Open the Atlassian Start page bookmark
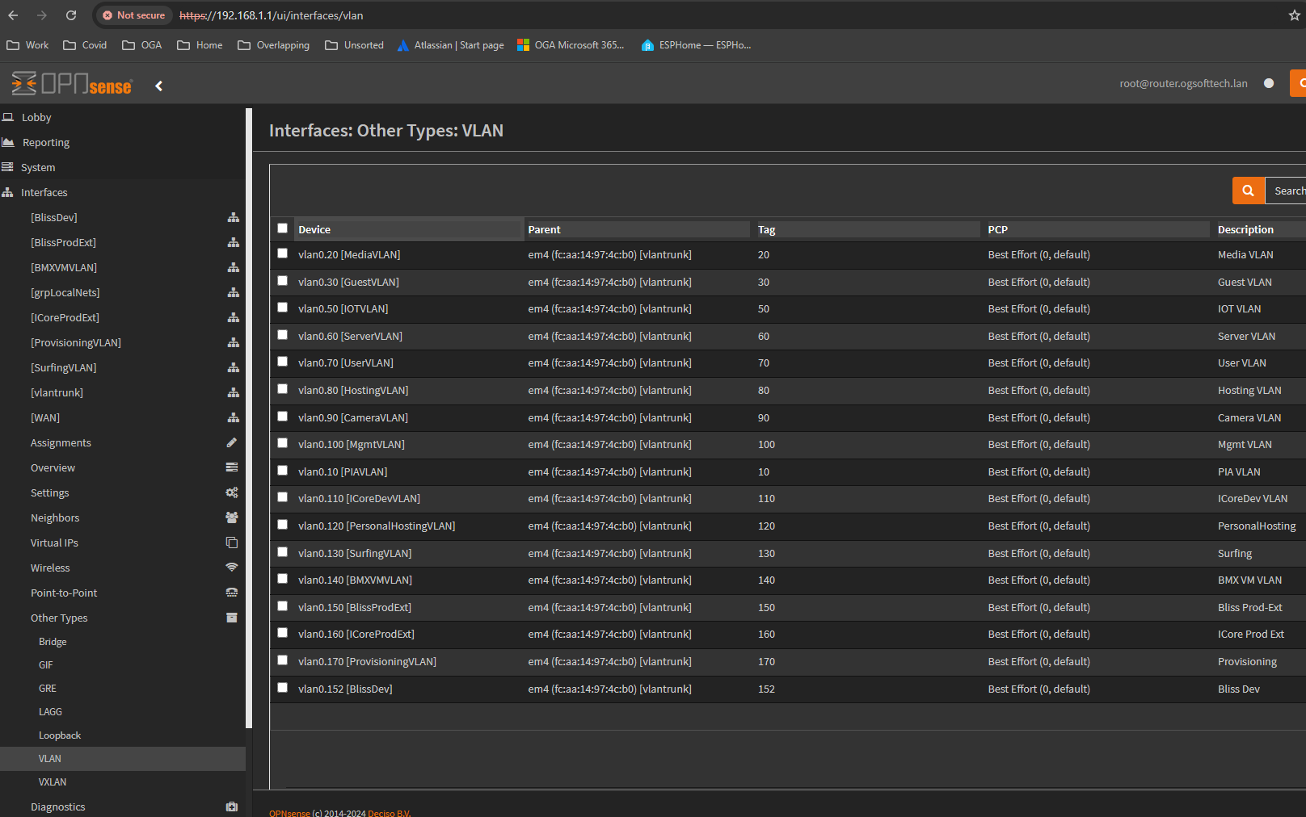Image resolution: width=1306 pixels, height=817 pixels. (451, 45)
